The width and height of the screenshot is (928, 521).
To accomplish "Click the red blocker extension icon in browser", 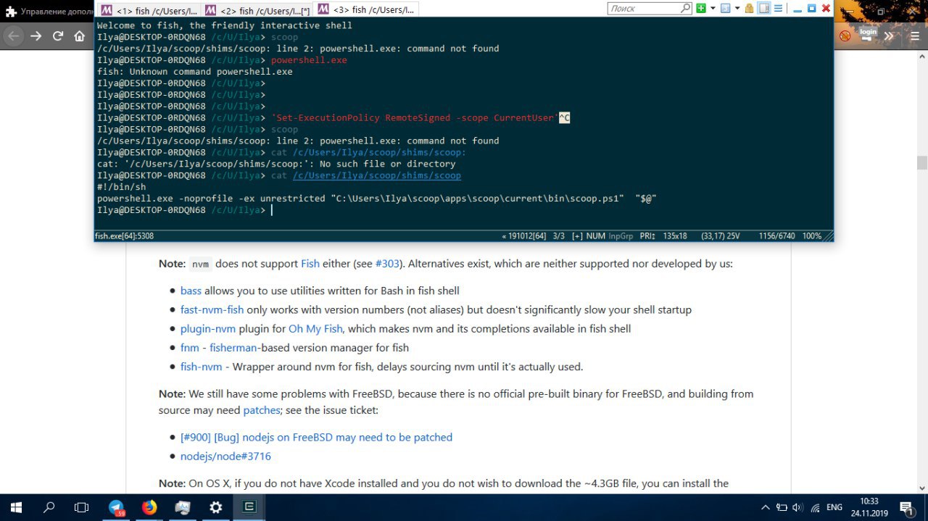I will 845,36.
